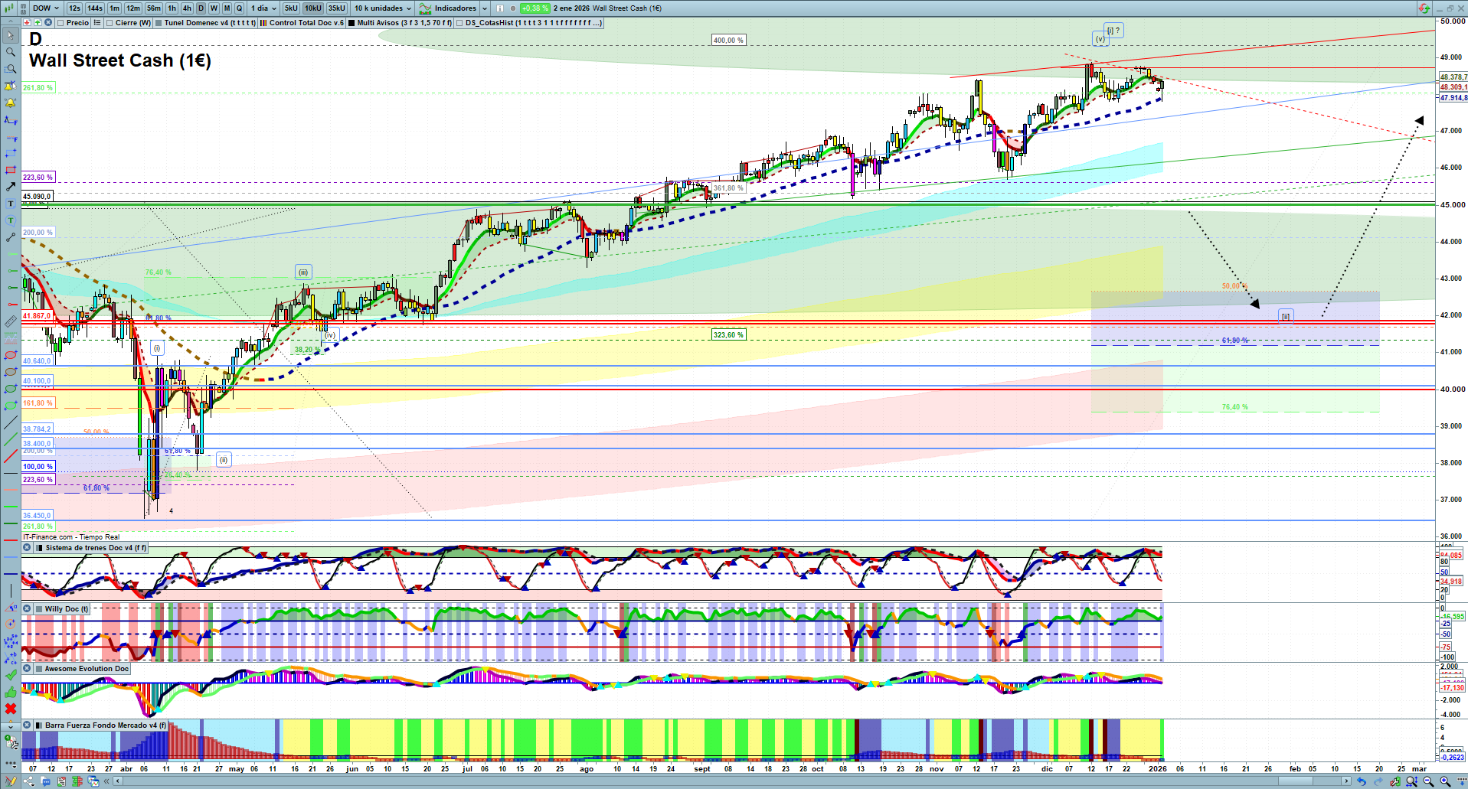Screen dimensions: 1468x789
Task: Select the green speech bubble text tool
Action: click(11, 220)
